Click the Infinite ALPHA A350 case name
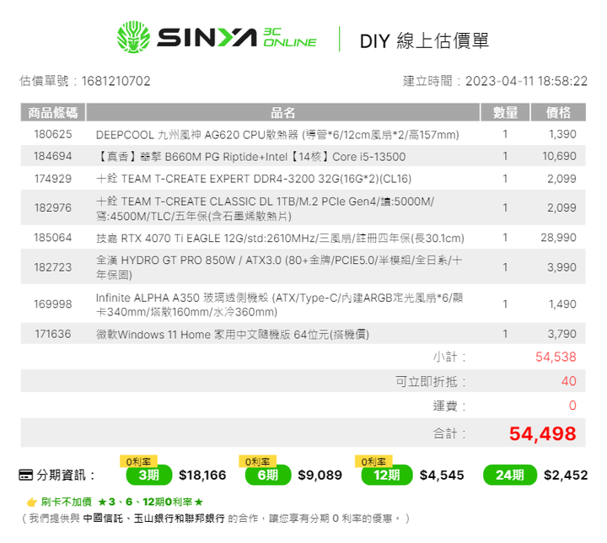Viewport: 607px width, 543px height. click(280, 304)
